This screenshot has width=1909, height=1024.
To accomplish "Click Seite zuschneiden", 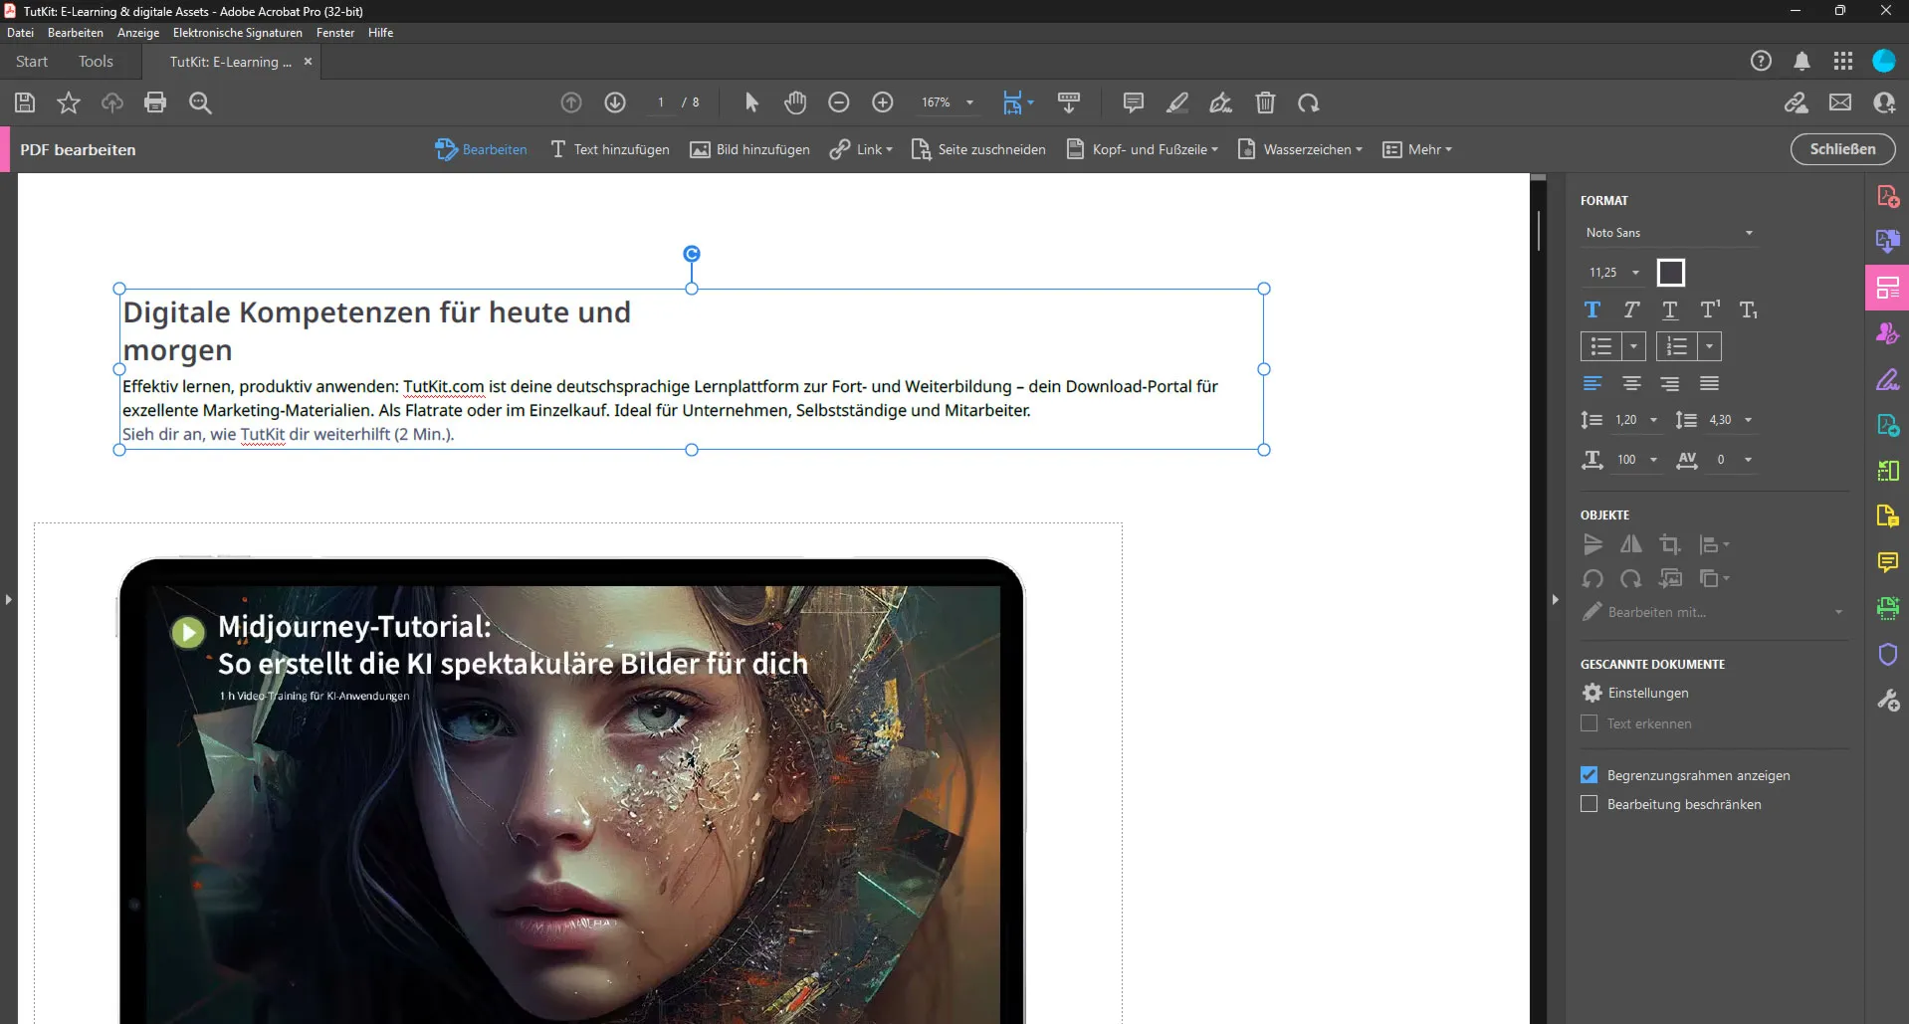I will pyautogui.click(x=979, y=149).
